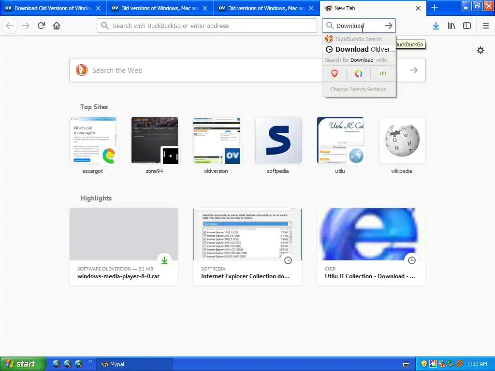Click the on-screen keyboard taskbar icon
The width and height of the screenshot is (495, 371).
406,364
